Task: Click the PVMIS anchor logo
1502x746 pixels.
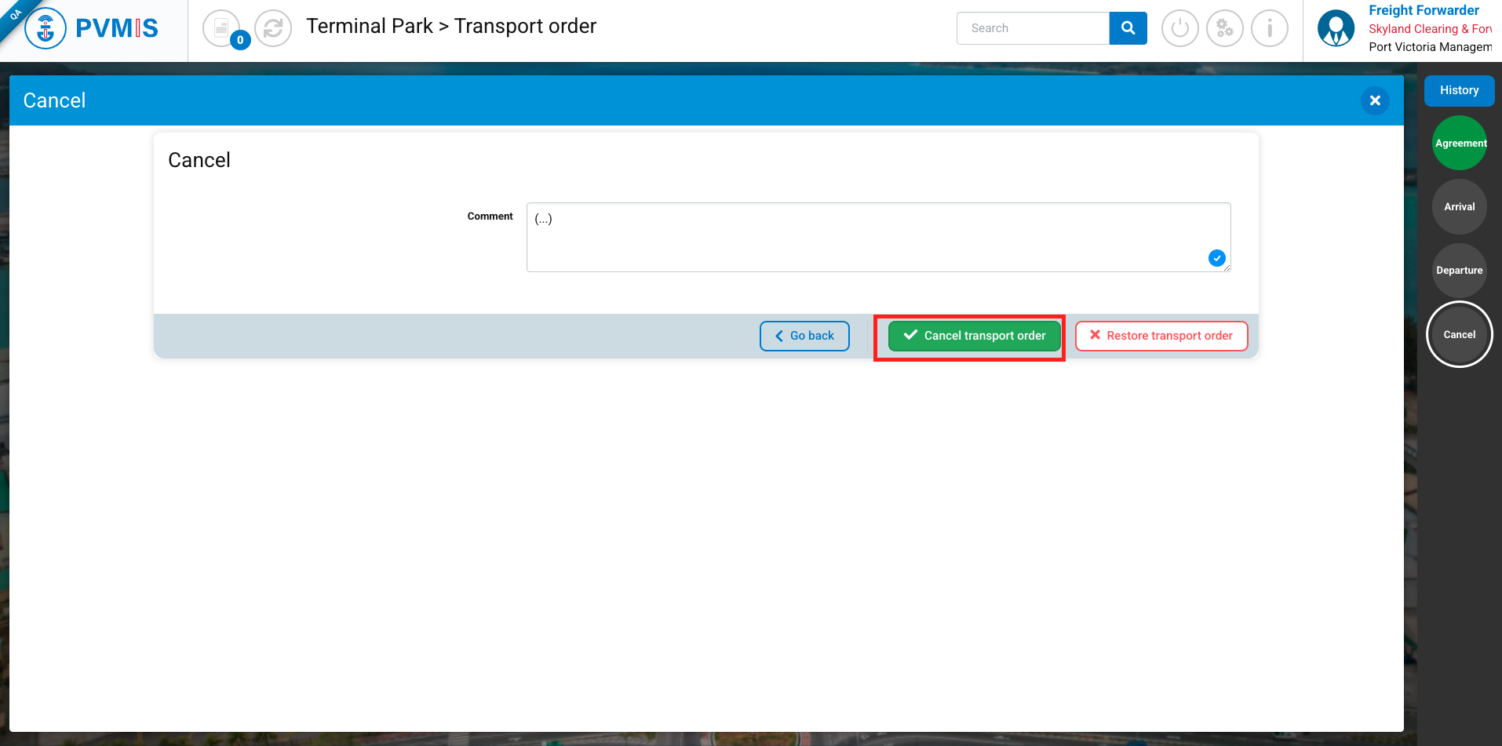Action: click(46, 29)
